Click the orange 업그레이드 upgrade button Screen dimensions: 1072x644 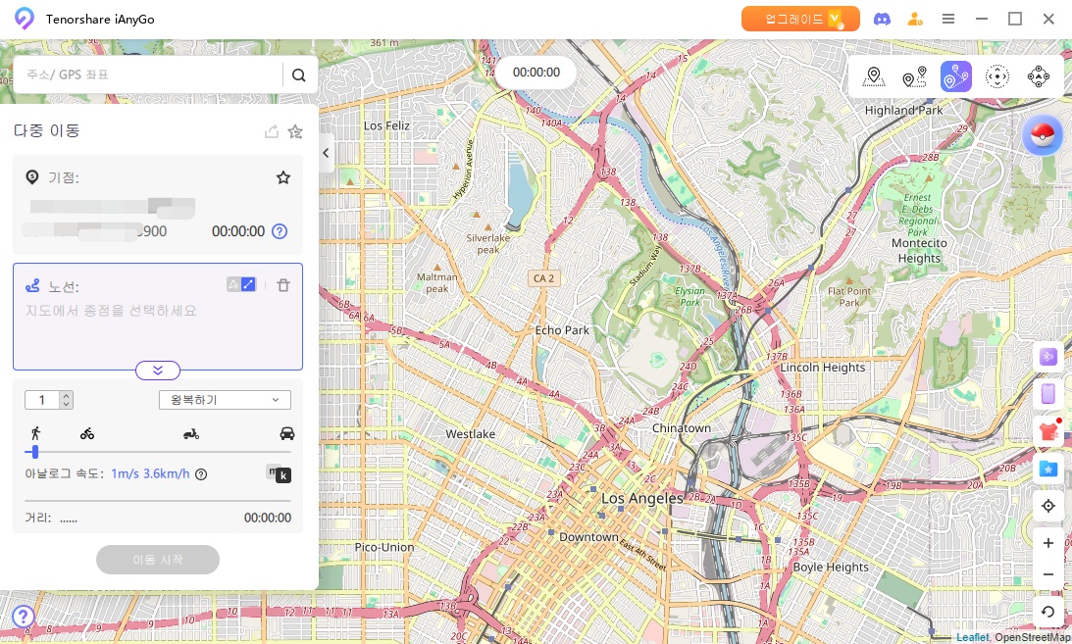click(x=800, y=19)
